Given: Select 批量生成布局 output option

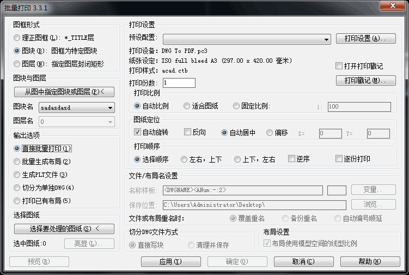Looking at the screenshot, I should [17, 162].
